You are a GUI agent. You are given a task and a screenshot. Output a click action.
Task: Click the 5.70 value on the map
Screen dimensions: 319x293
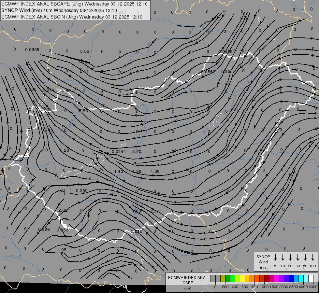pos(137,151)
